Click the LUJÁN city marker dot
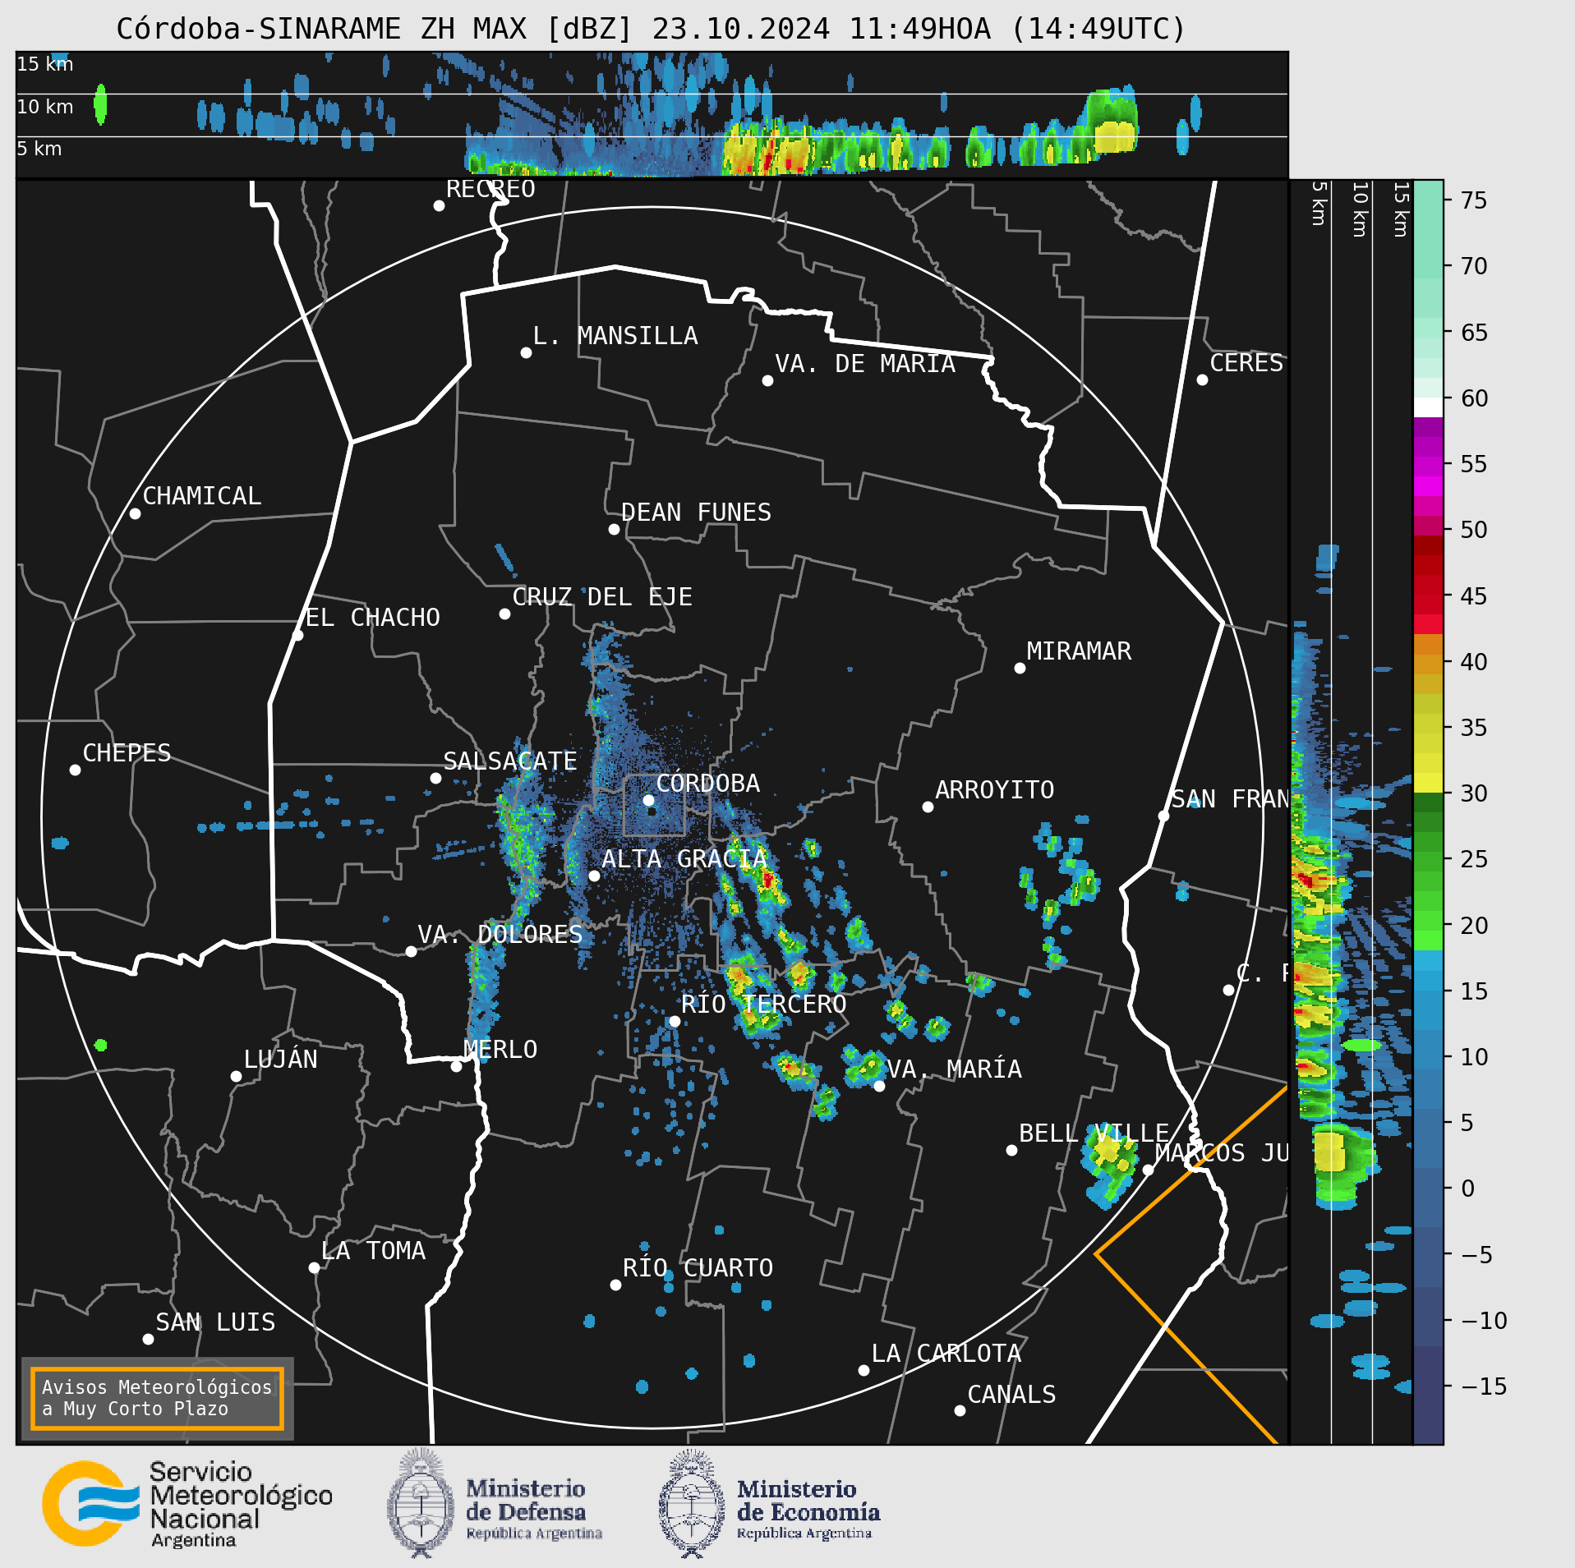This screenshot has width=1575, height=1568. click(x=236, y=1076)
